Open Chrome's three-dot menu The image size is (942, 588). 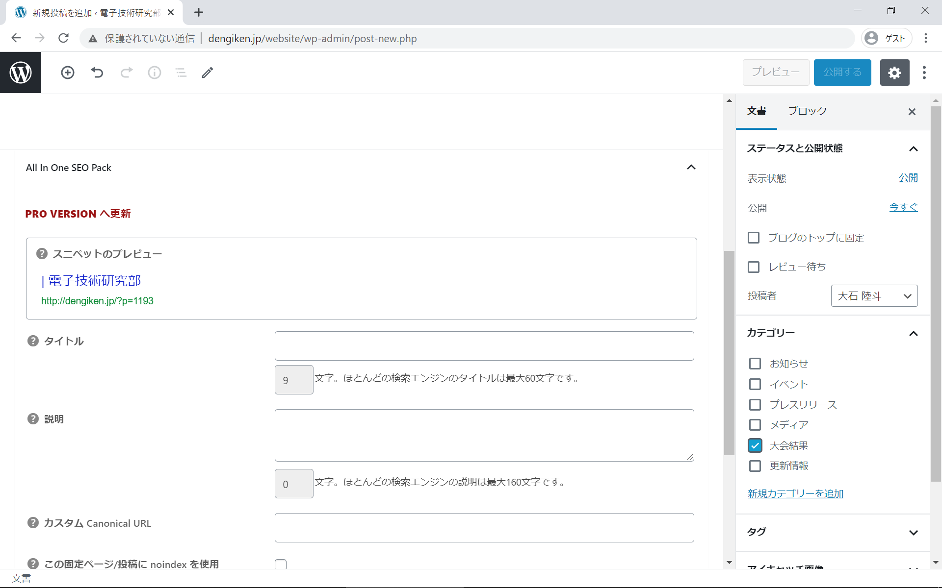pos(926,38)
